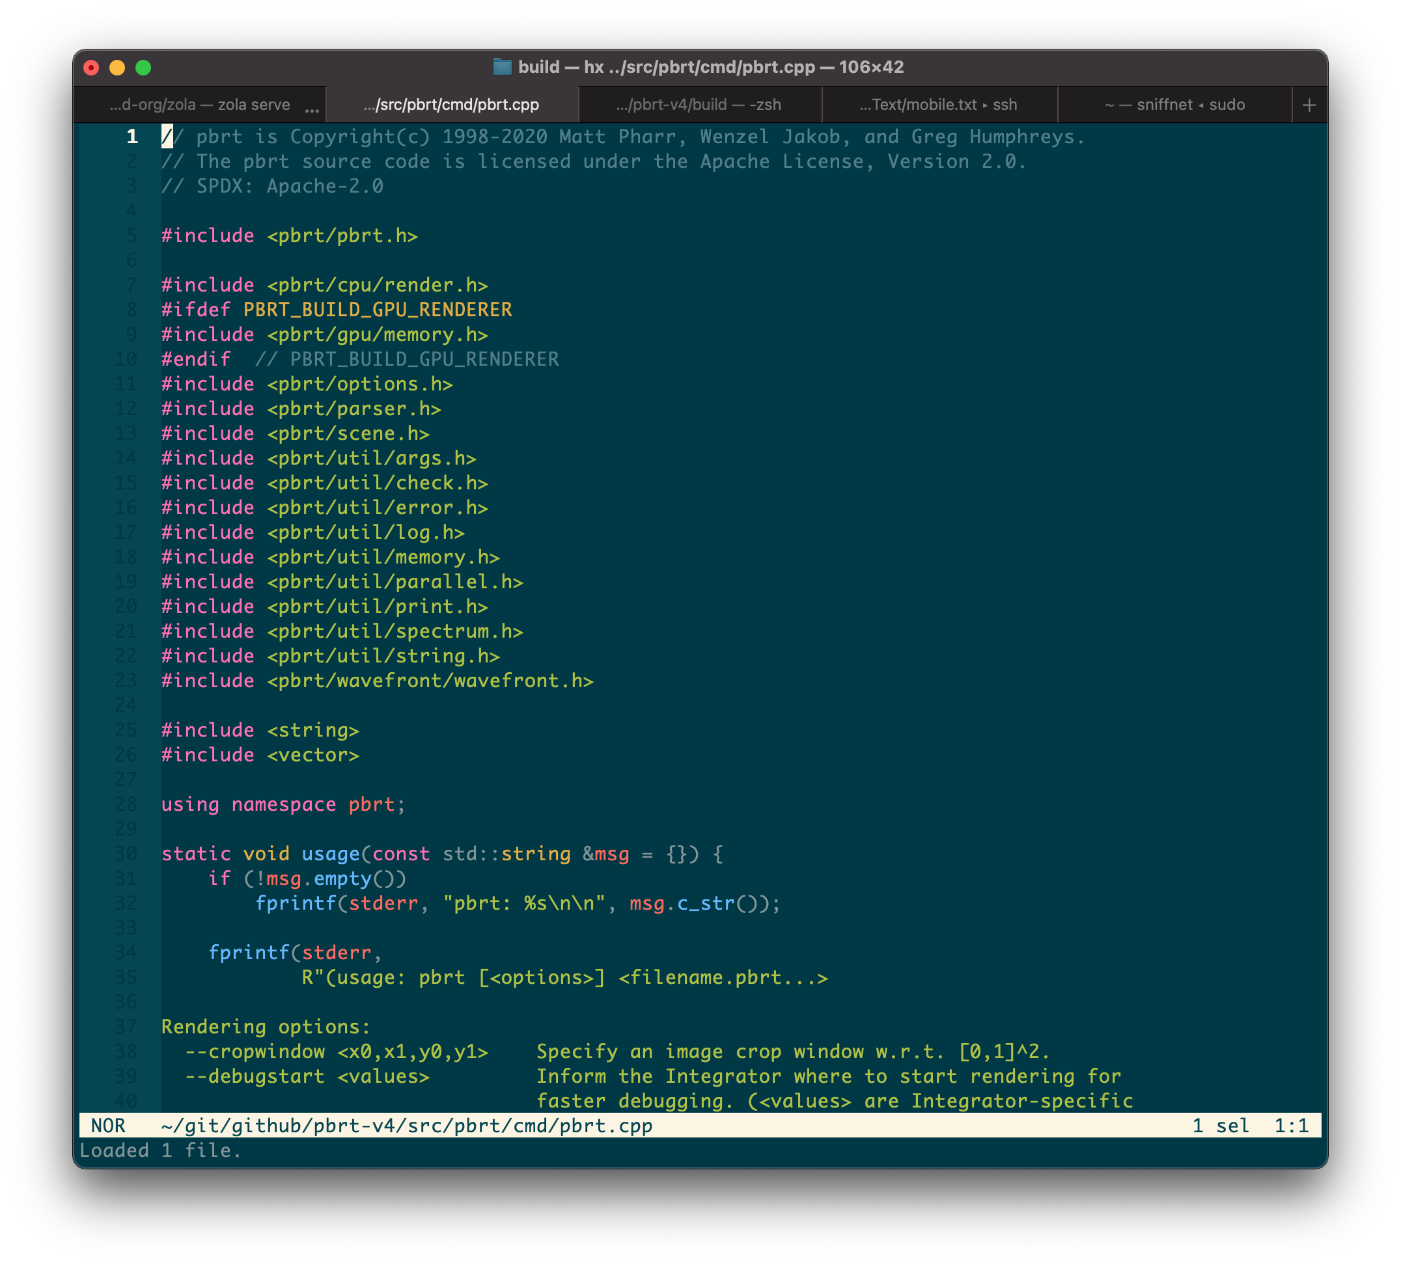Switch to the zola serve terminal tab

pos(200,105)
